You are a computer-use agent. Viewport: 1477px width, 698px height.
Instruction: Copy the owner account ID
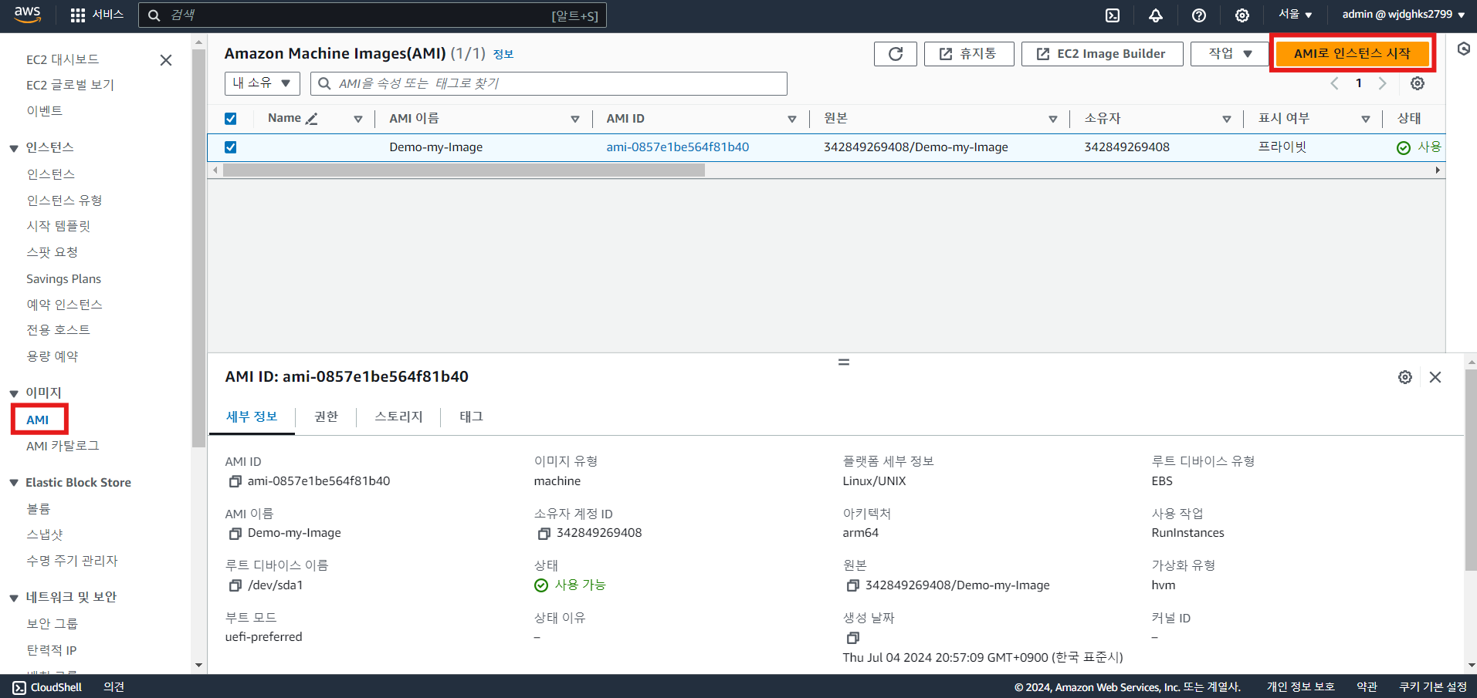pyautogui.click(x=544, y=534)
